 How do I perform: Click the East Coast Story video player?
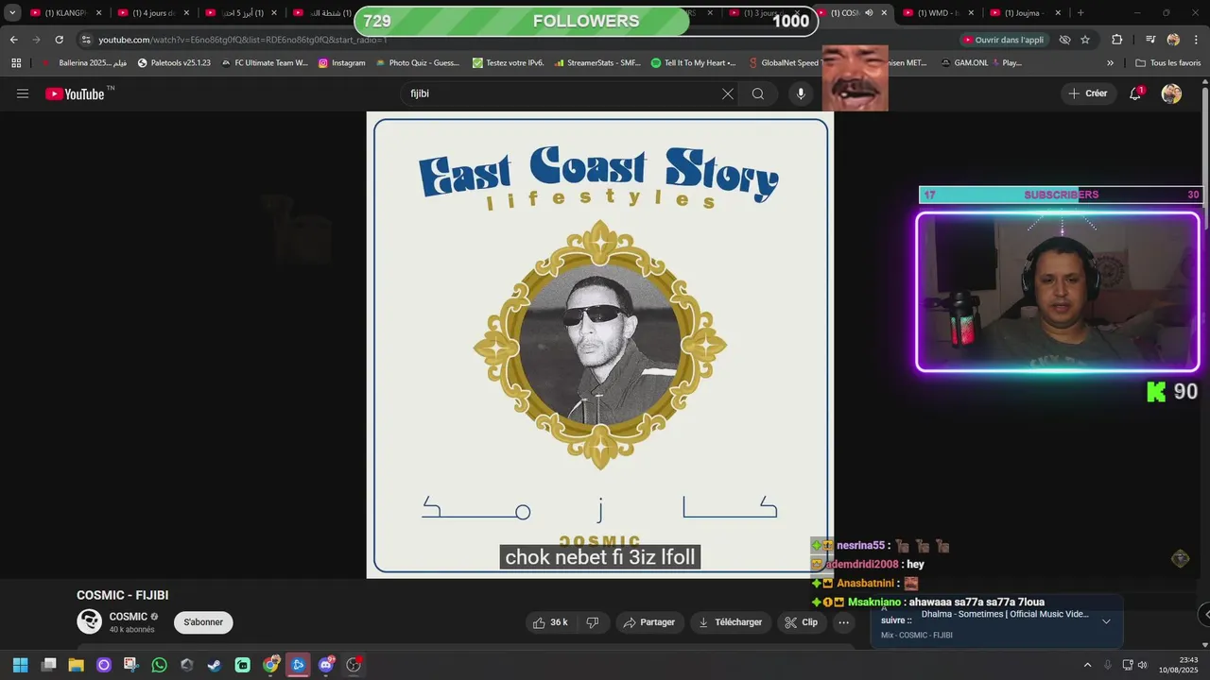599,345
